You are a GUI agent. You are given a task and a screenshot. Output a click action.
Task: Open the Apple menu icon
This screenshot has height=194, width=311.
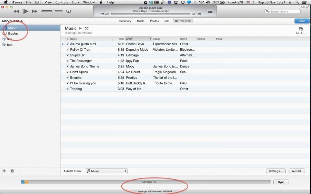[6, 2]
